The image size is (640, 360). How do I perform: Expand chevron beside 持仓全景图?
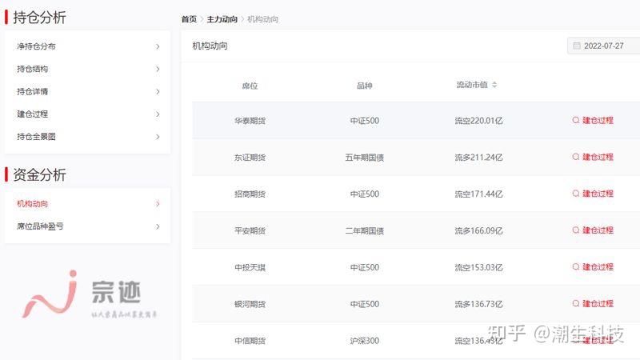coord(158,137)
